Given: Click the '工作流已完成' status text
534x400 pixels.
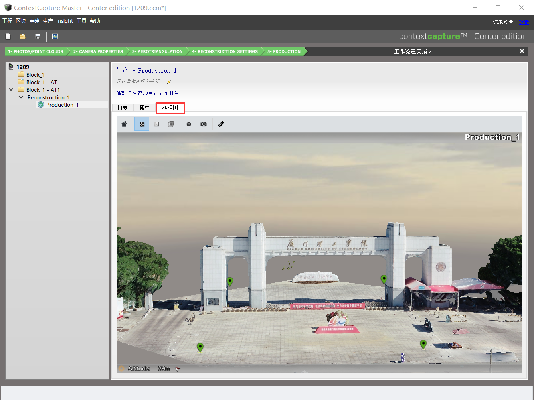Looking at the screenshot, I should coord(412,51).
